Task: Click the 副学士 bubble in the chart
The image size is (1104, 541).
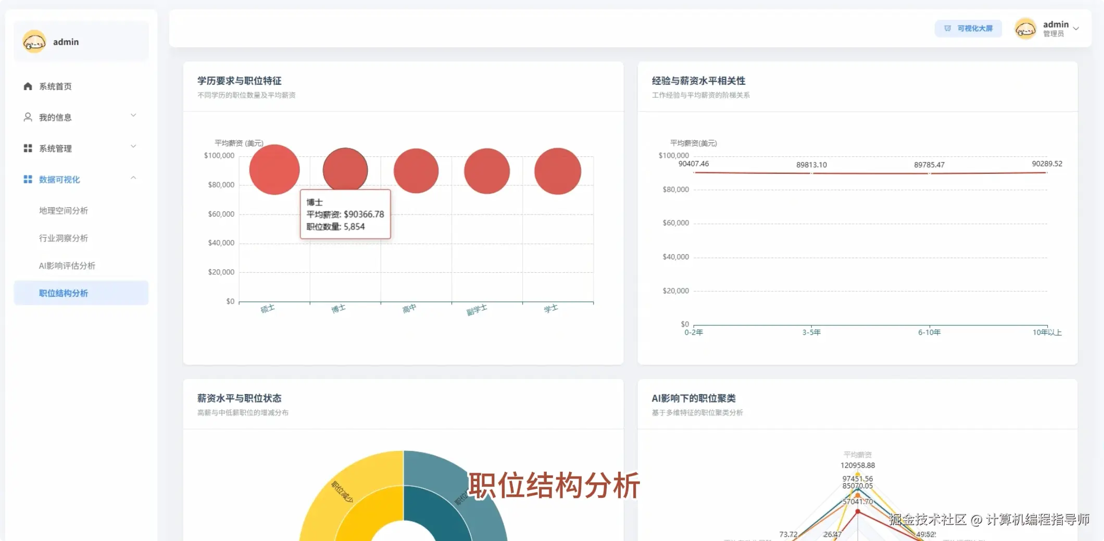Action: coord(487,171)
